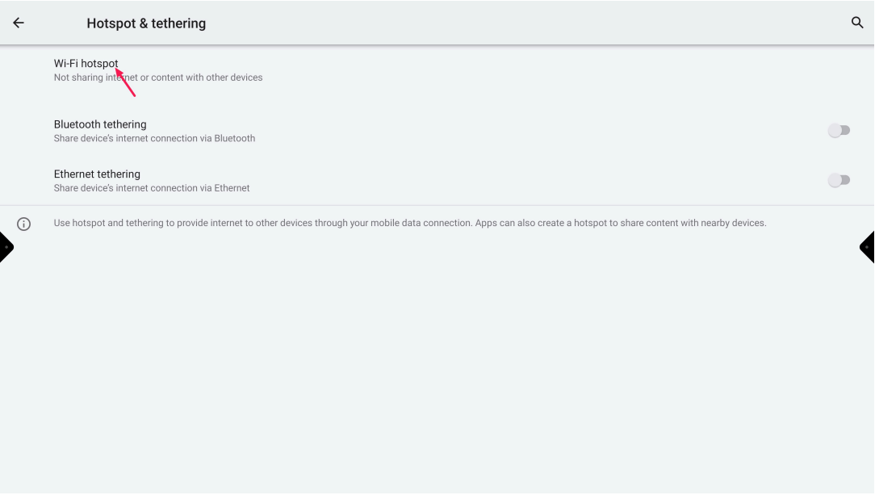
Task: Click 'nearby devices' at the info text end
Action: click(x=735, y=223)
